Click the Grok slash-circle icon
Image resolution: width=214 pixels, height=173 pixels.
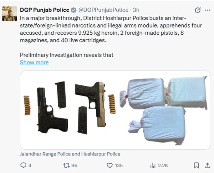click(198, 10)
